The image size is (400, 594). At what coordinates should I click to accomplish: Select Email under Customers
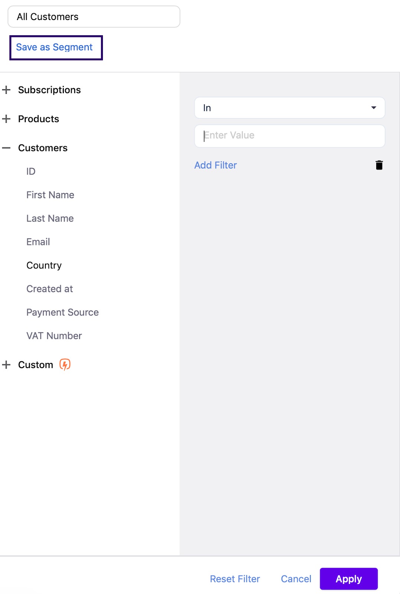point(38,242)
